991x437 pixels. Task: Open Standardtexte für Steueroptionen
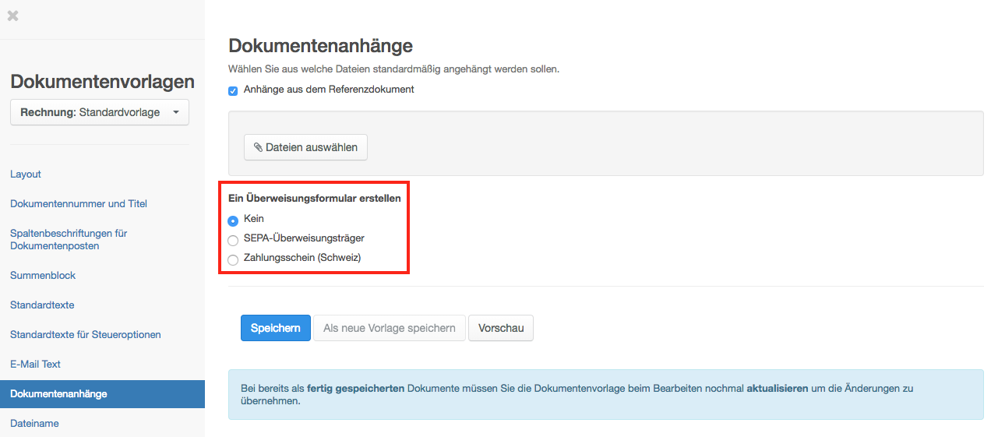click(86, 334)
